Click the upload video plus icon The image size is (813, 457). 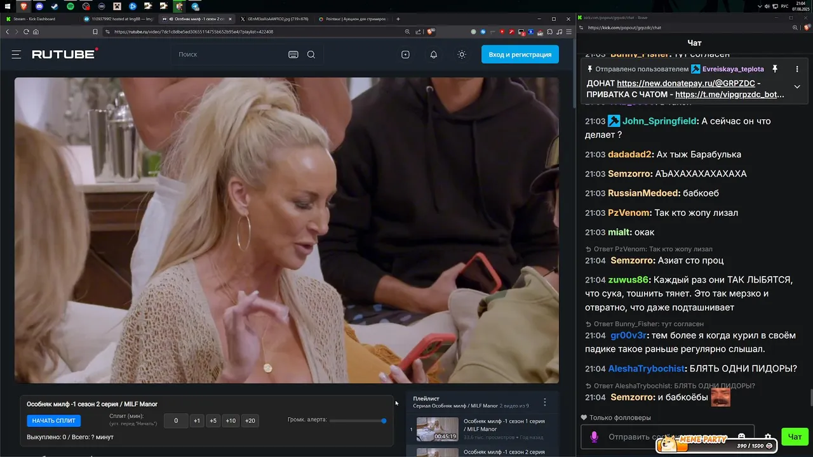[x=405, y=55]
